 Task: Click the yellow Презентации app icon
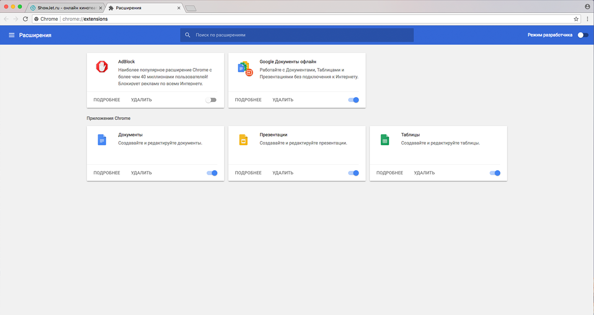(243, 140)
